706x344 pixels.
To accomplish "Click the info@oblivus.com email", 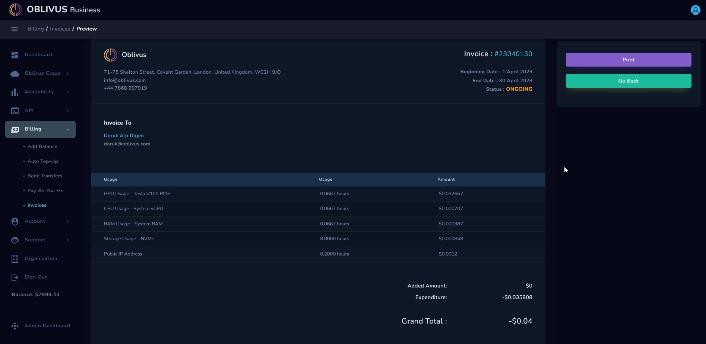I will (125, 80).
